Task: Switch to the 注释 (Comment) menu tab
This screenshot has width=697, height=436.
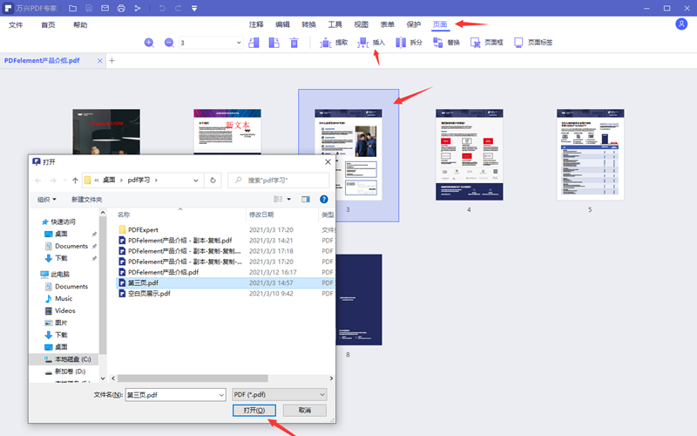Action: [x=256, y=24]
